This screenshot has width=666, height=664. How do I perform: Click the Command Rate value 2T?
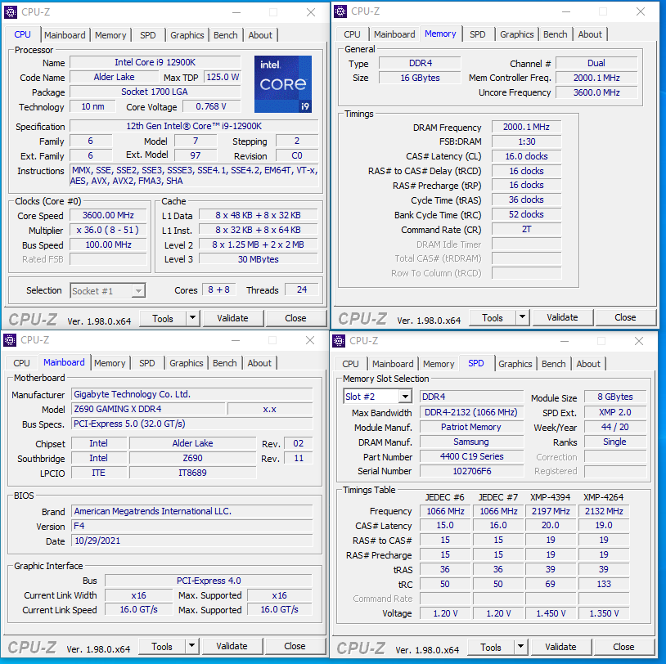pyautogui.click(x=526, y=229)
